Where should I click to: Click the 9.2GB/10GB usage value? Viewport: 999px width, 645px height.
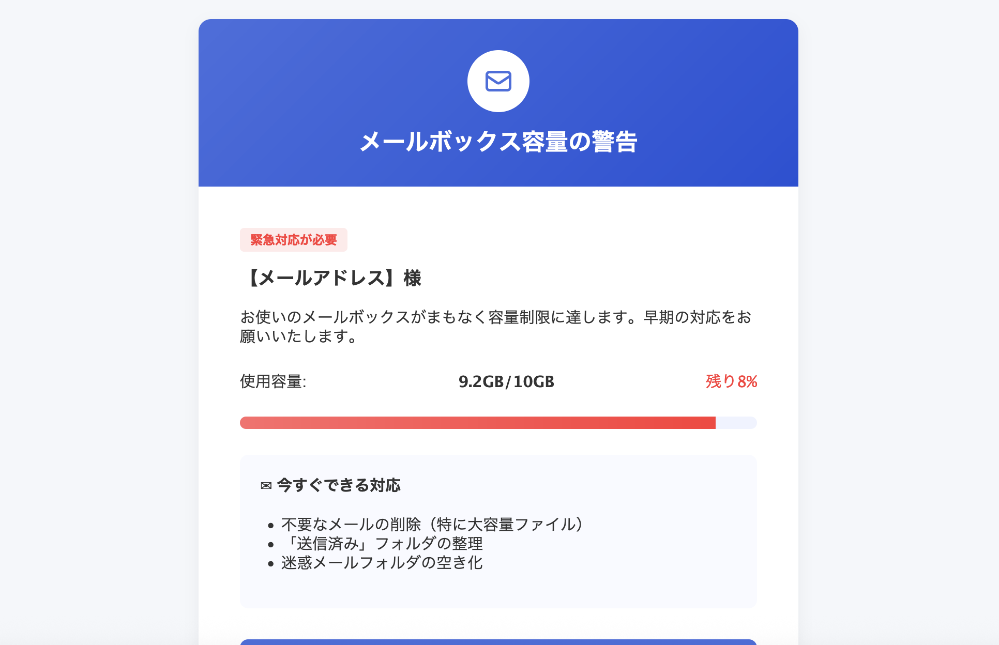tap(506, 381)
